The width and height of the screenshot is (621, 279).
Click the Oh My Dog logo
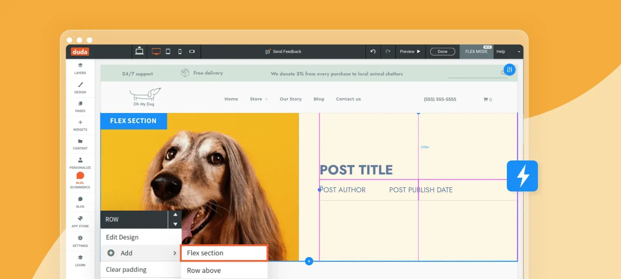point(145,97)
